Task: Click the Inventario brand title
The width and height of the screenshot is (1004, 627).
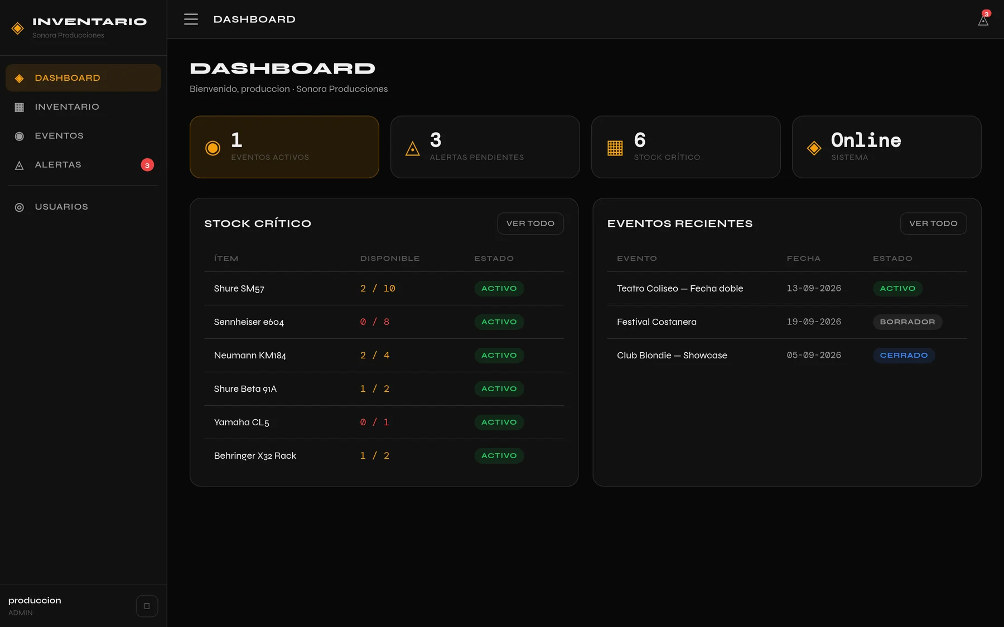Action: click(89, 22)
